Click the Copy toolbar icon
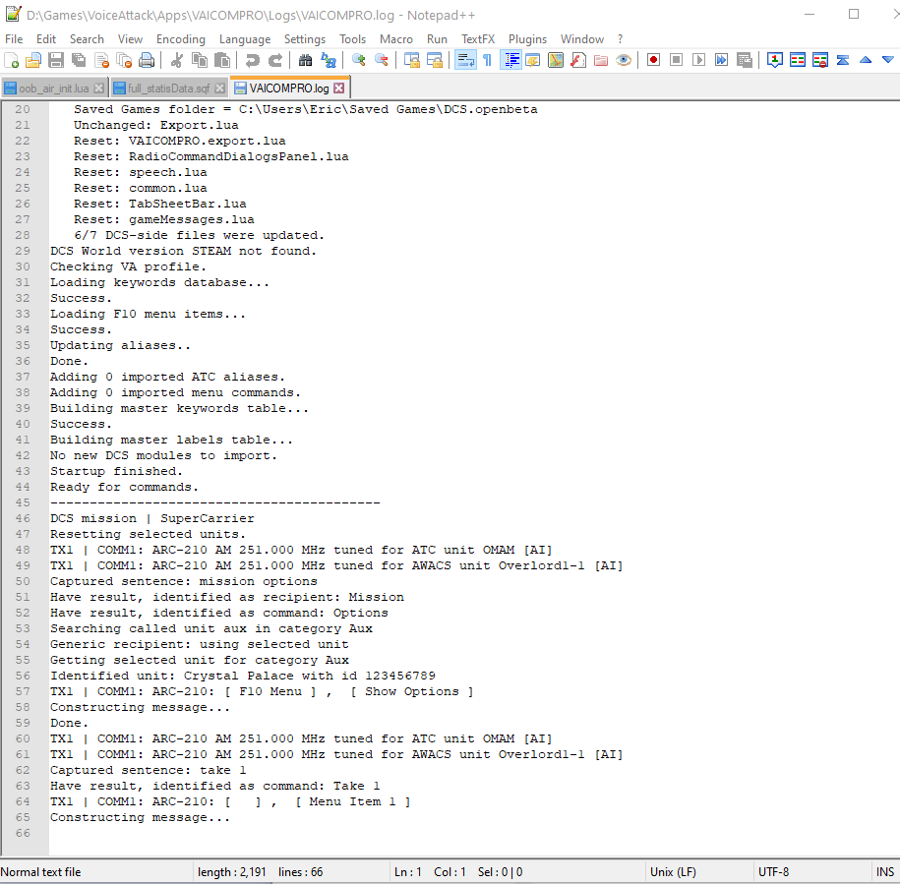The height and width of the screenshot is (884, 900). click(199, 60)
